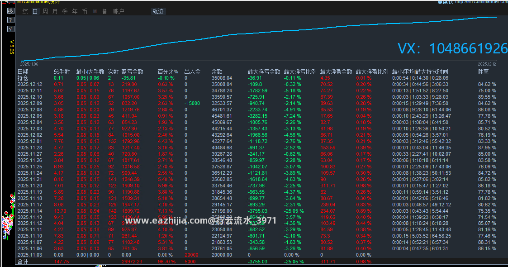Viewport: 508px width, 267px height.
Task: Click the 盈亏金额 column header
Action: point(132,72)
